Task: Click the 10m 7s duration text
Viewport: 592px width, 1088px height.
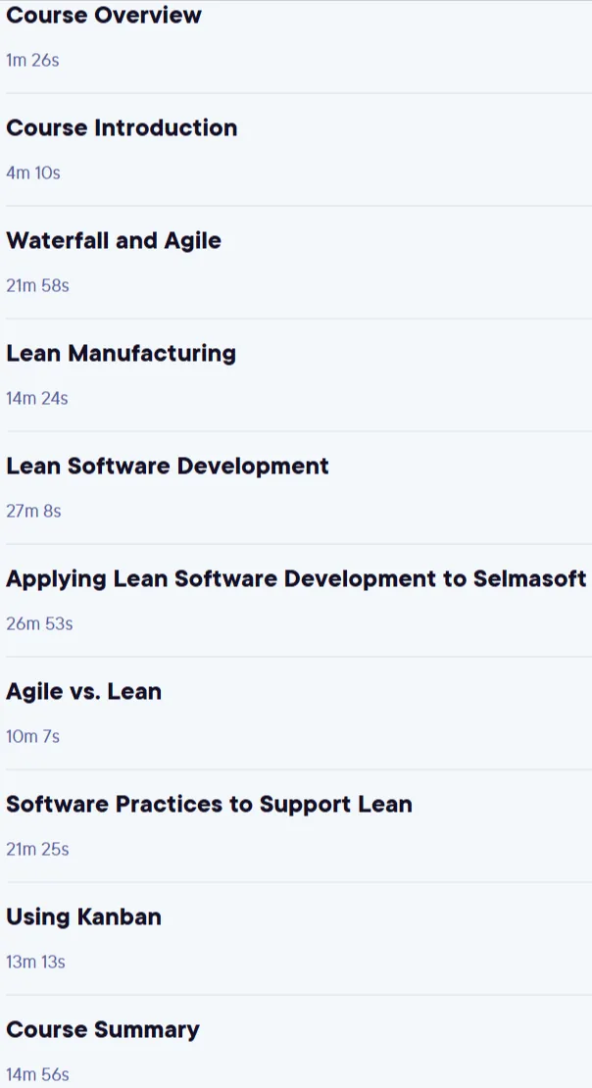Action: [32, 737]
